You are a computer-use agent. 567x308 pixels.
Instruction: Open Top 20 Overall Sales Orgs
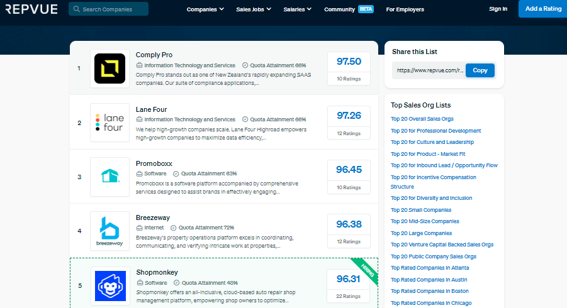pyautogui.click(x=422, y=119)
